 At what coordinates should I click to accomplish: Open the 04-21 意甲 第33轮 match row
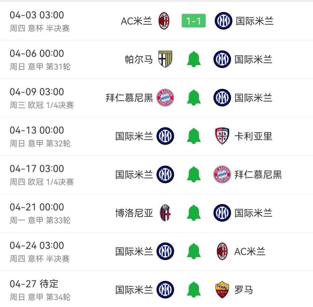point(156,213)
